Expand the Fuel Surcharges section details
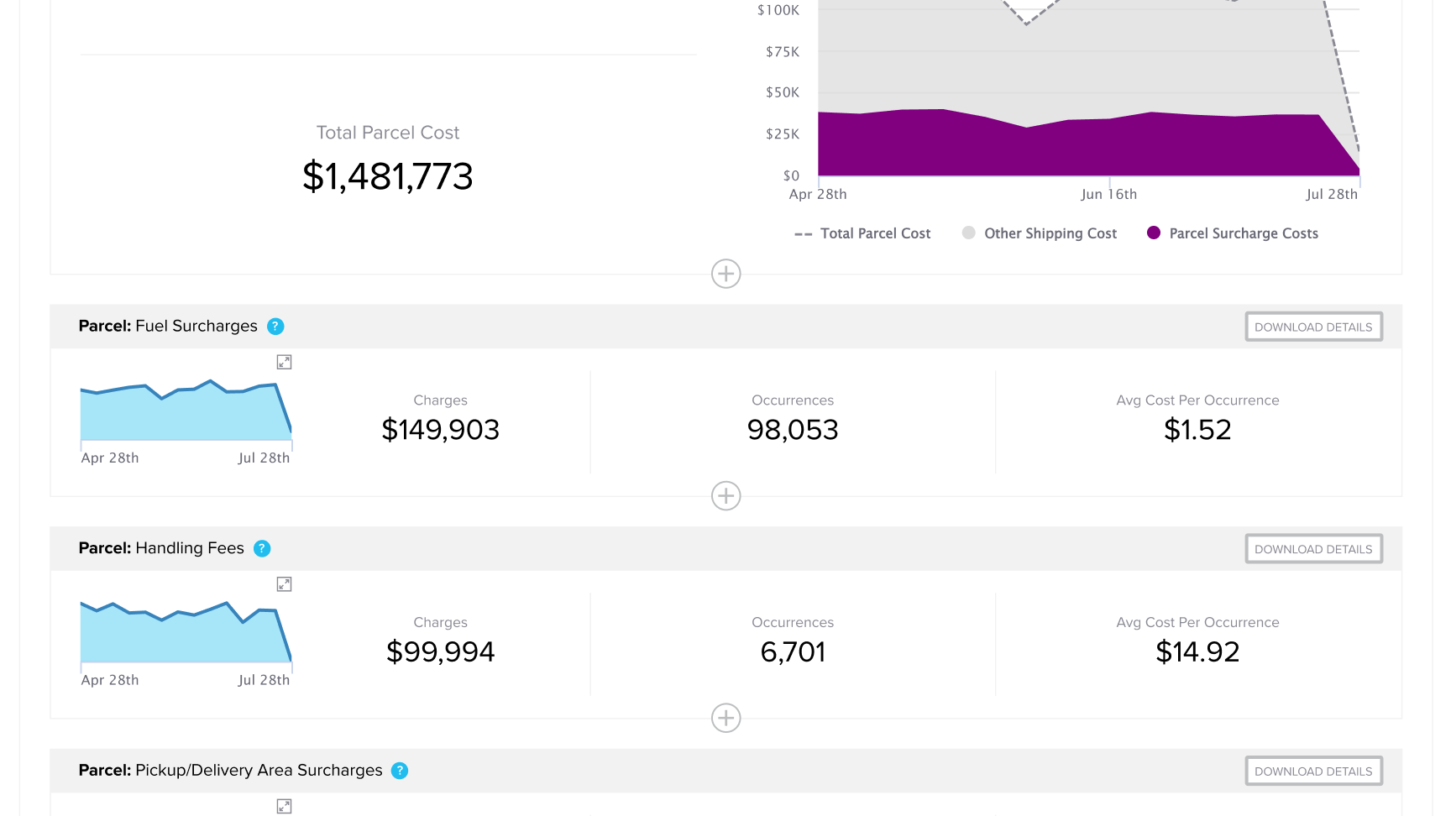This screenshot has width=1451, height=816. click(x=726, y=496)
